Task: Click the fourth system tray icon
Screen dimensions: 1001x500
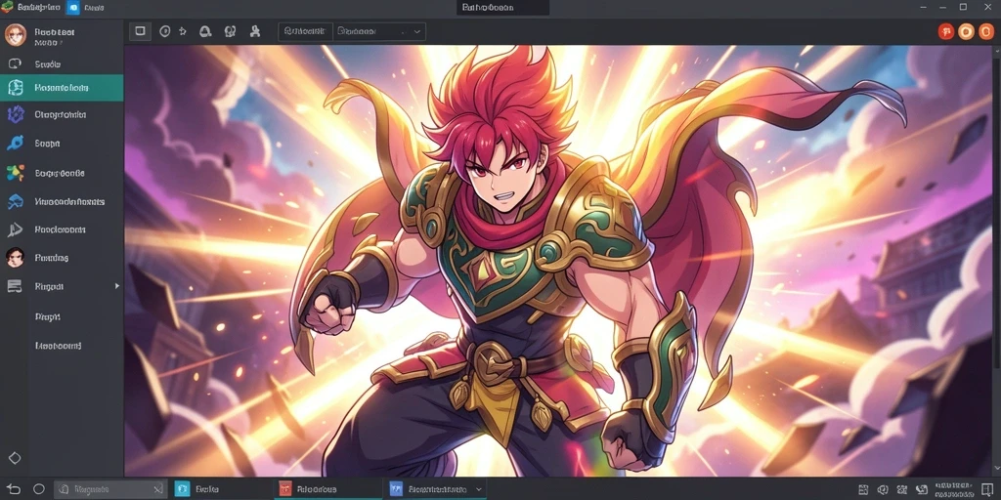Action: tap(920, 489)
